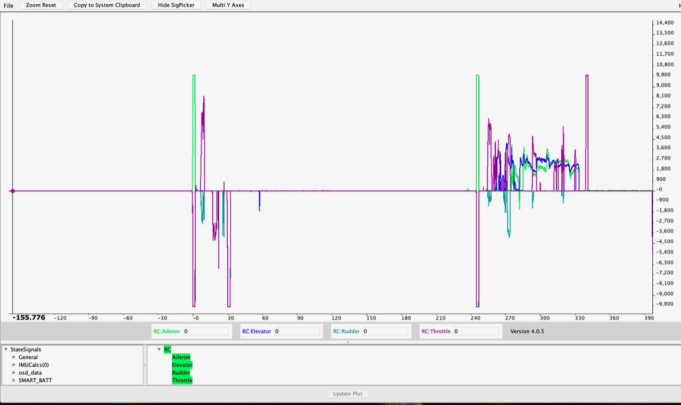Click the 14,400 Y-axis label

pos(666,23)
